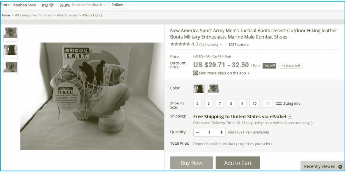Click the star rating icons
This screenshot has height=174, width=345.
pos(180,45)
